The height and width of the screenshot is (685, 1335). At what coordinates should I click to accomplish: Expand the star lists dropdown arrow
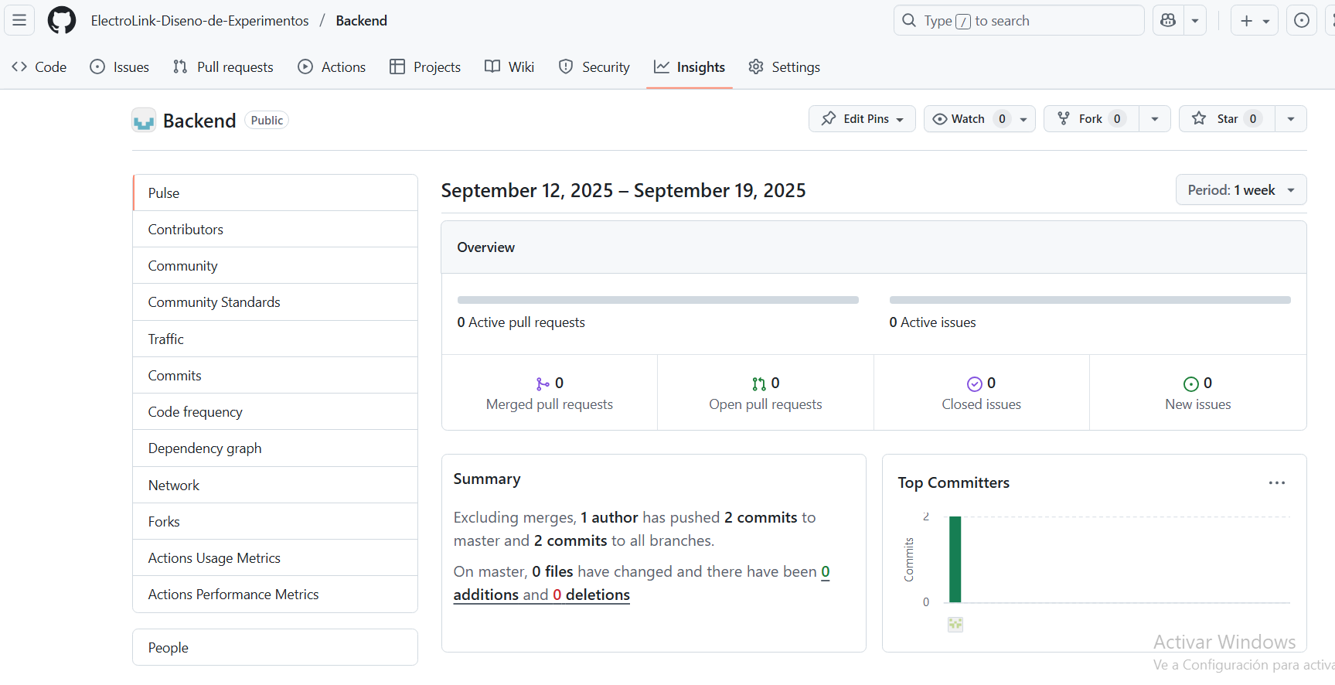[1290, 119]
